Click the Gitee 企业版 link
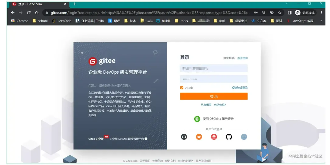 coord(96,139)
